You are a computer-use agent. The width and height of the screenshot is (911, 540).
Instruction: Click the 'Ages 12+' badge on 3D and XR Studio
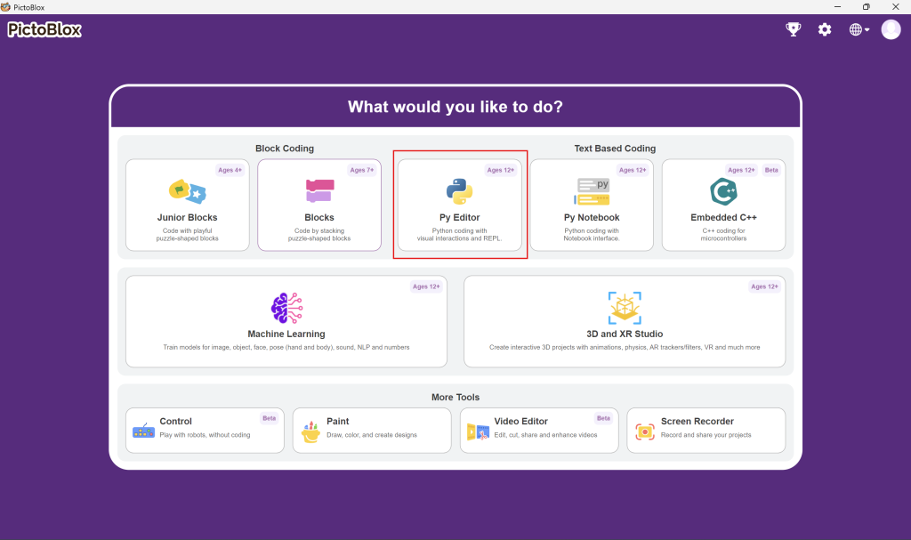coord(764,286)
